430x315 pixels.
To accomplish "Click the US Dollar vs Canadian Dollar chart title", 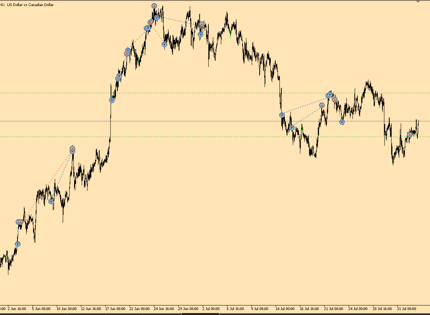I will pyautogui.click(x=30, y=5).
